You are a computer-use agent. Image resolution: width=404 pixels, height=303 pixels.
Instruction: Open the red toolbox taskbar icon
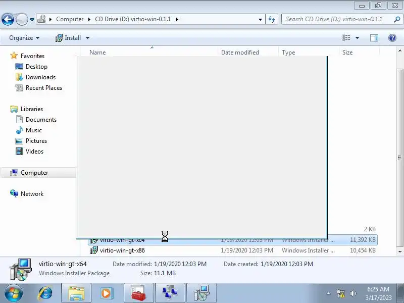coord(138,293)
